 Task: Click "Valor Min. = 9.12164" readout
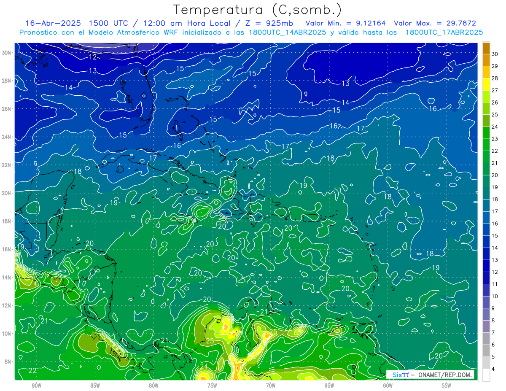click(x=345, y=23)
